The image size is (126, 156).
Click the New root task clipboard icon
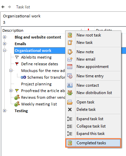70,35
